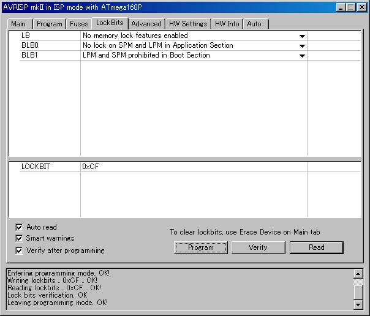Maximize the AVRISP mkII window
Viewport: 370px width, 316px height.
click(351, 7)
